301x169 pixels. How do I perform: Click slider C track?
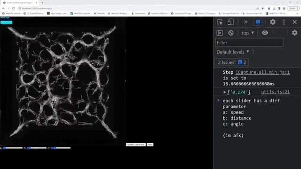pos(61,148)
